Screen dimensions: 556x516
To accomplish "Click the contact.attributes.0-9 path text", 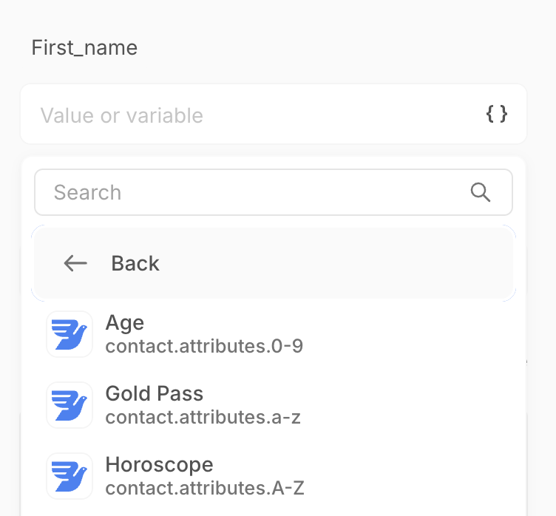I will (204, 346).
